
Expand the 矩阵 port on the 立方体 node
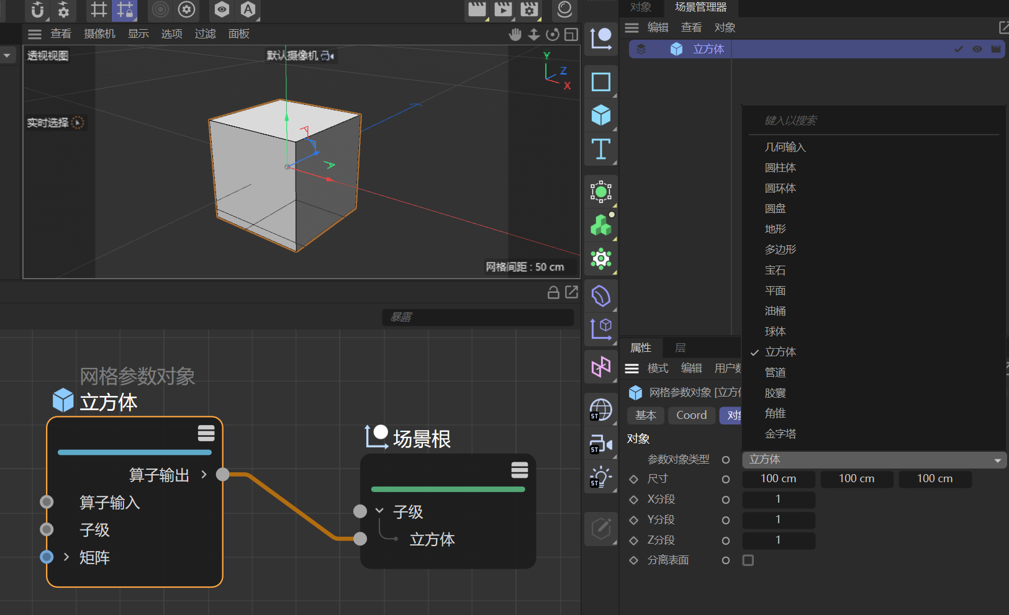point(66,557)
